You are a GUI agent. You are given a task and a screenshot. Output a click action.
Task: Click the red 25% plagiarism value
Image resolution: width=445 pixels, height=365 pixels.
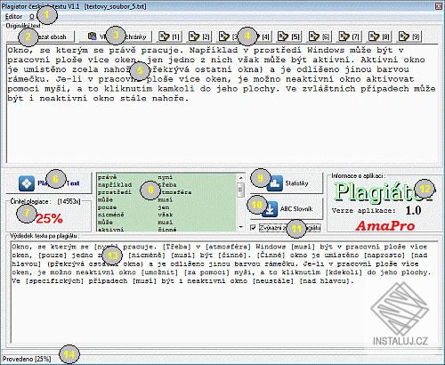49,219
